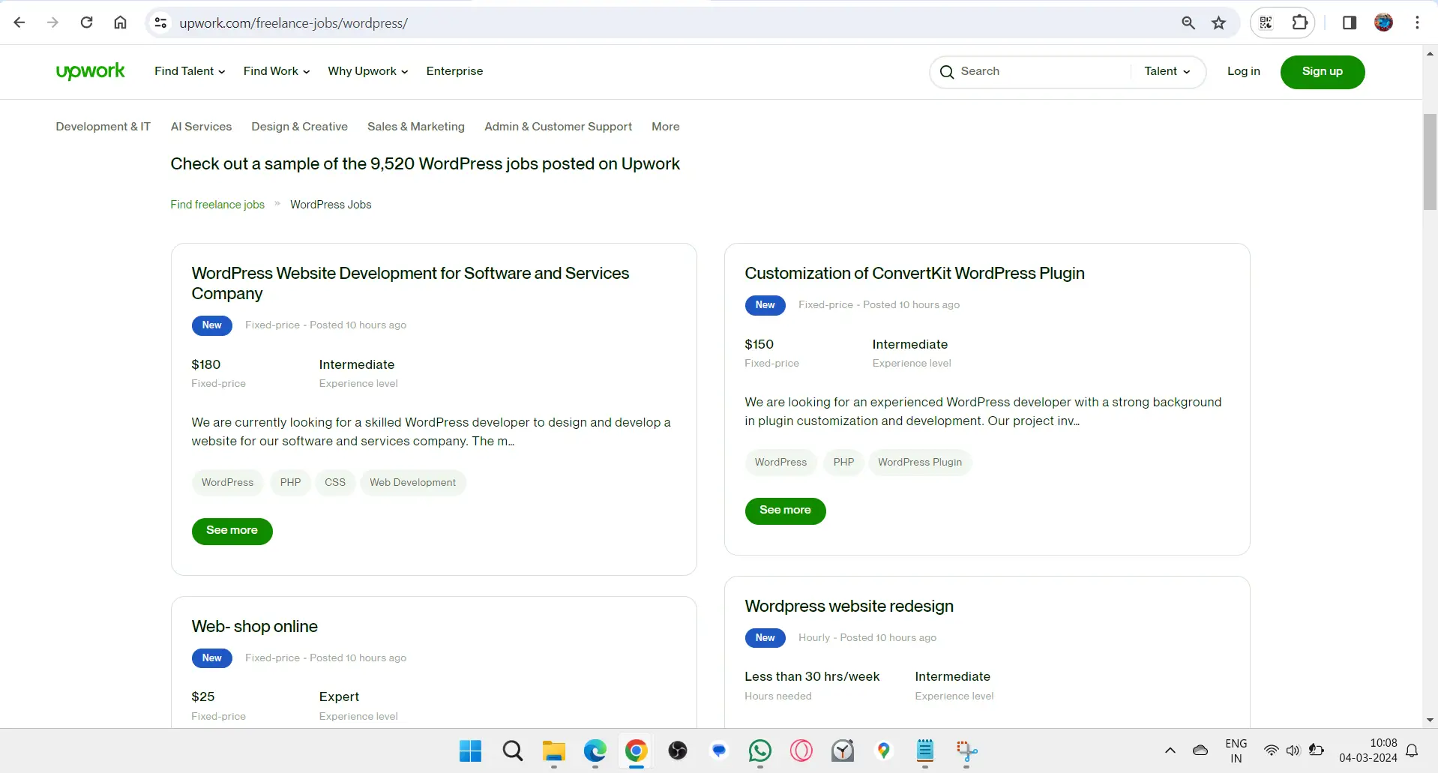Select Development & IT category
The height and width of the screenshot is (773, 1438).
[103, 127]
